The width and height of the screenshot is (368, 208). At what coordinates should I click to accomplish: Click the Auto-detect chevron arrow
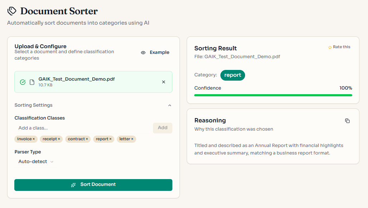tap(51, 161)
